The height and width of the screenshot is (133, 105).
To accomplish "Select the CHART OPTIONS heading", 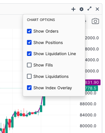I will [41, 20].
